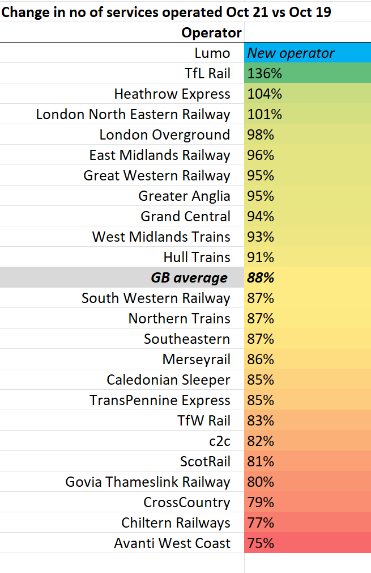Select the red 75% Avanti value
The width and height of the screenshot is (371, 573).
[x=308, y=543]
